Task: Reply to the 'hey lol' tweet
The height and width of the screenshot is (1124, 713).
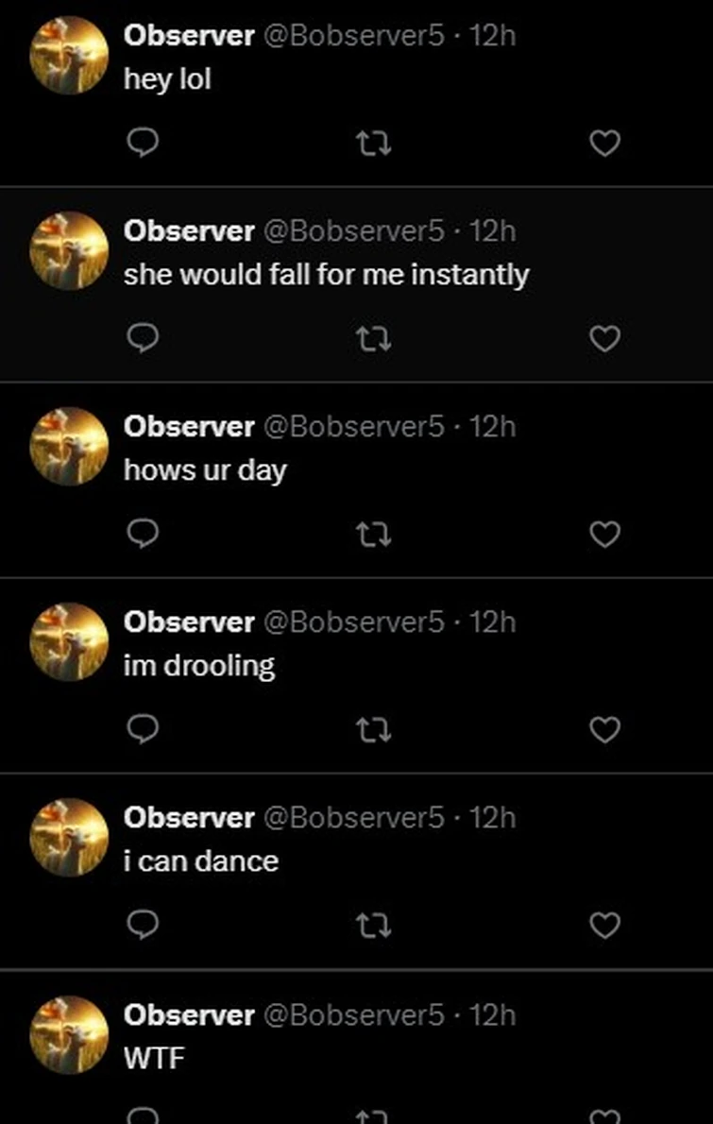Action: point(142,143)
